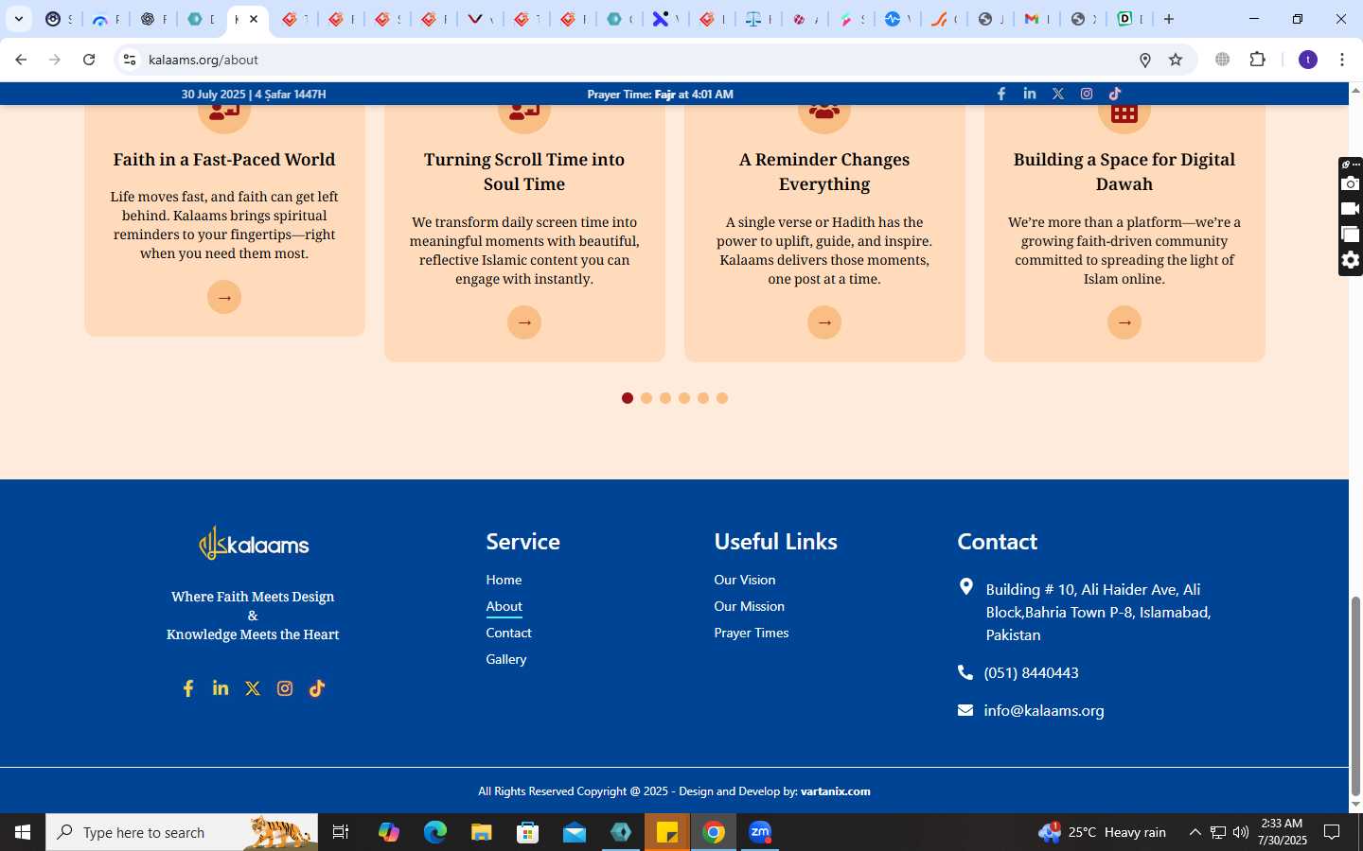The image size is (1363, 851).
Task: Click the Kalaams logo in the footer
Action: pos(254,543)
